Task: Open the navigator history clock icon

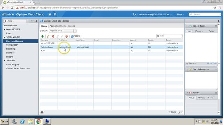Action: pyautogui.click(x=32, y=21)
